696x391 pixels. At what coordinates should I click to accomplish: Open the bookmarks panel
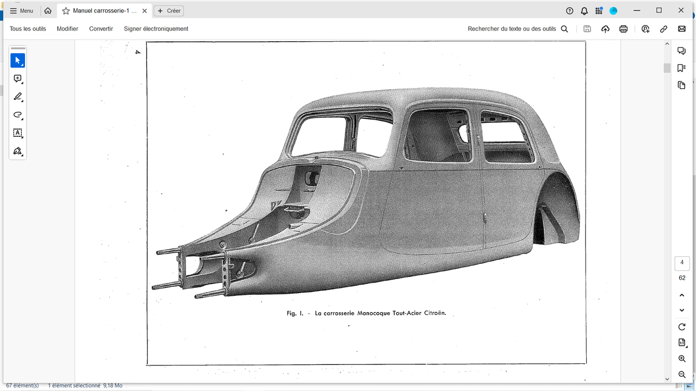(681, 68)
